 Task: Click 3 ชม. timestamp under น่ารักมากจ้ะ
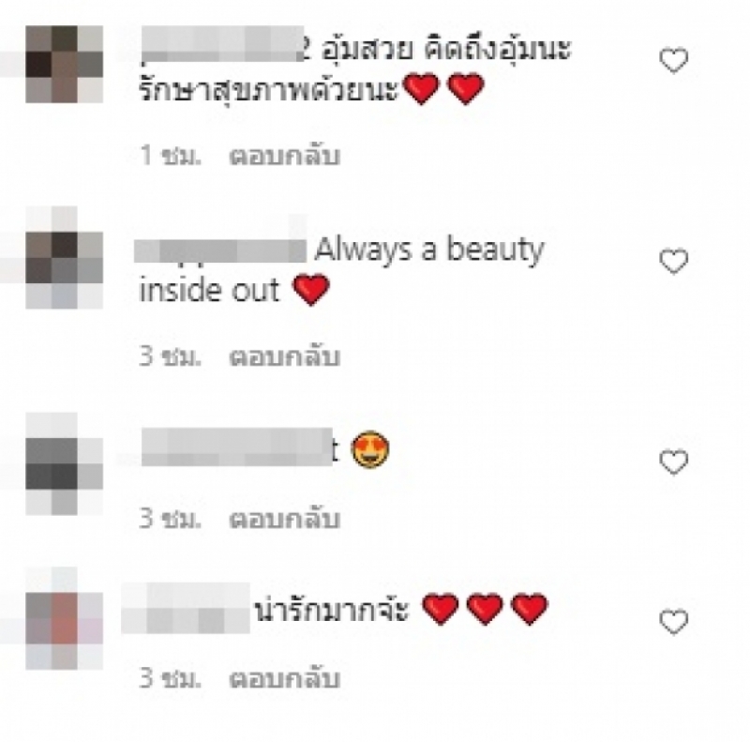[x=171, y=679]
